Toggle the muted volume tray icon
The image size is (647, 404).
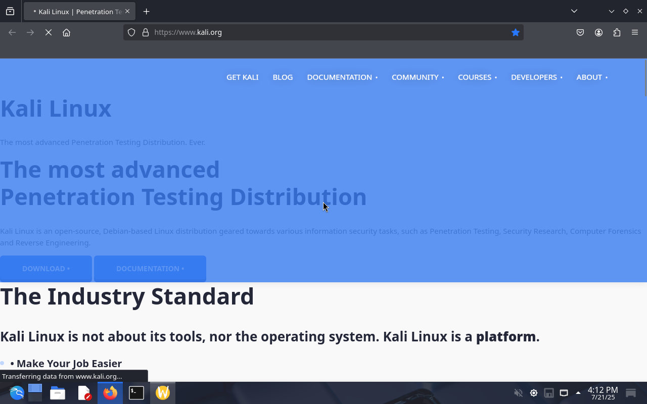click(x=518, y=393)
